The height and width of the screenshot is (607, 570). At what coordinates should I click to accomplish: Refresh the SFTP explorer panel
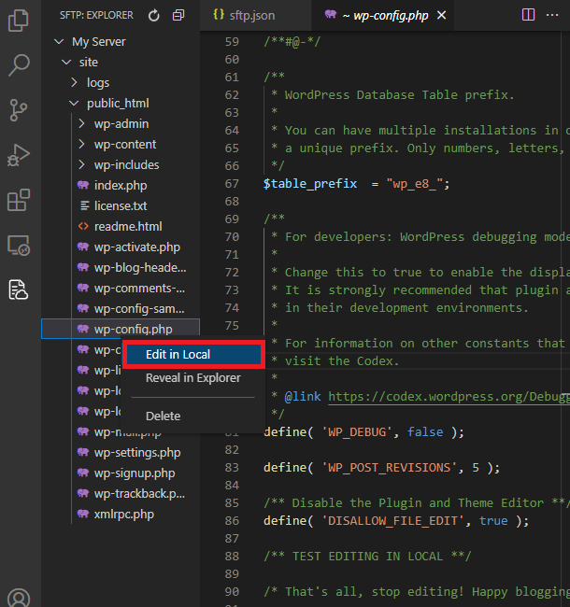154,15
